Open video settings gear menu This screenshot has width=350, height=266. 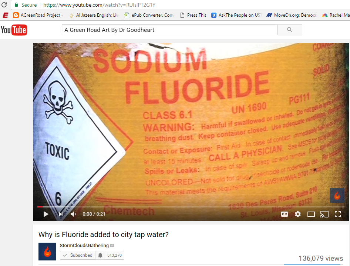(x=298, y=214)
